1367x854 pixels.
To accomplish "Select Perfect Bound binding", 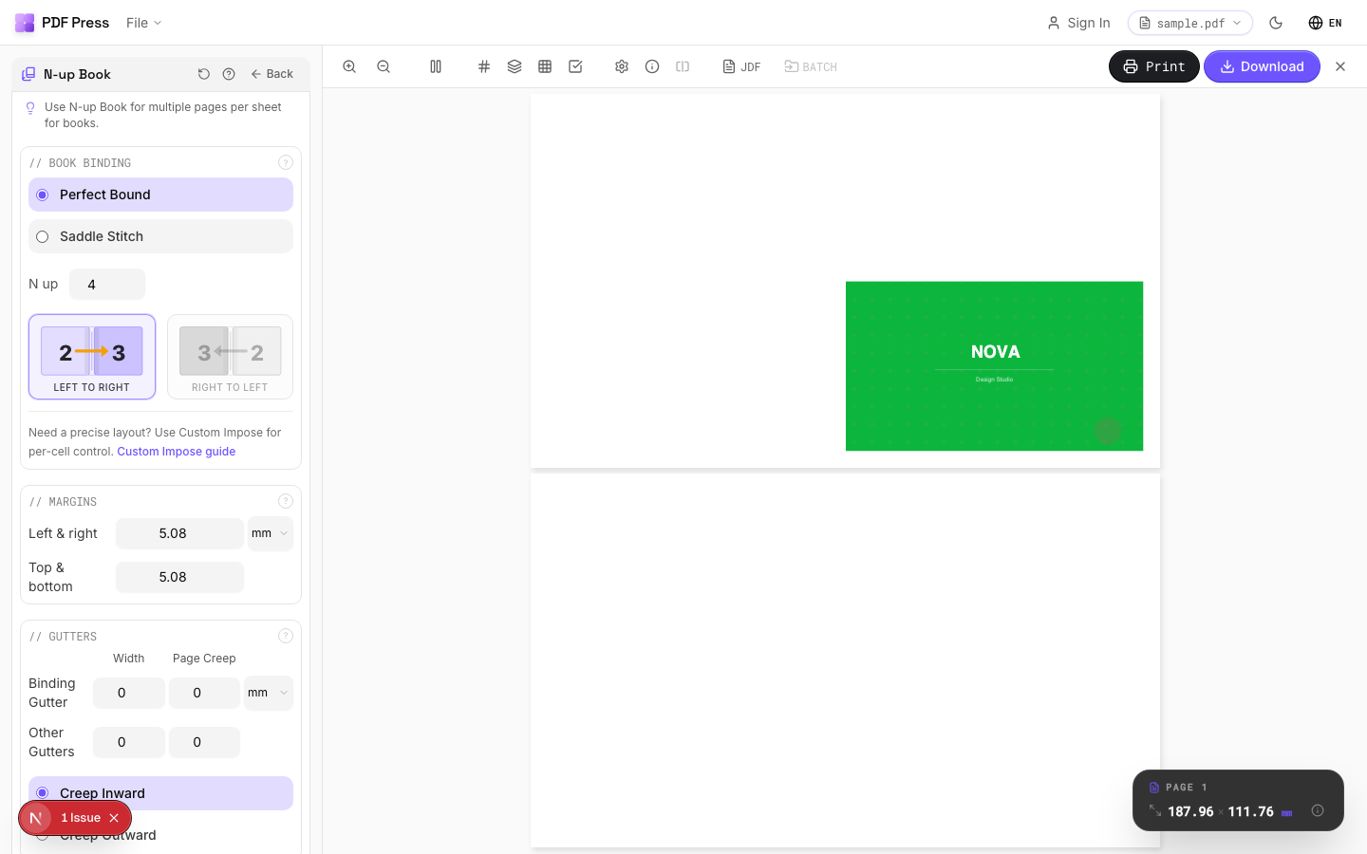I will tap(160, 195).
